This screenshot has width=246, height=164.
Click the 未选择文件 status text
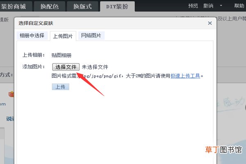(95, 67)
